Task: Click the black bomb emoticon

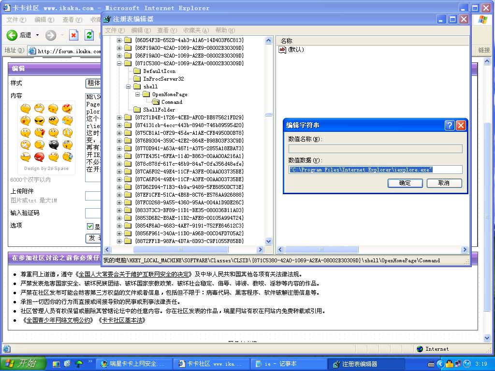Action: point(53,144)
